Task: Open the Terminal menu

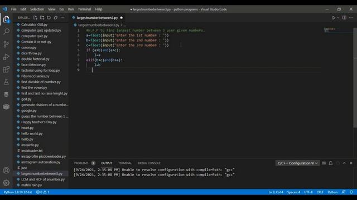Action: pos(84,9)
